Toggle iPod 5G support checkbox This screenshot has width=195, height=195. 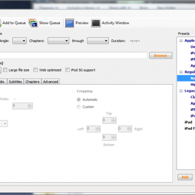click(x=68, y=70)
